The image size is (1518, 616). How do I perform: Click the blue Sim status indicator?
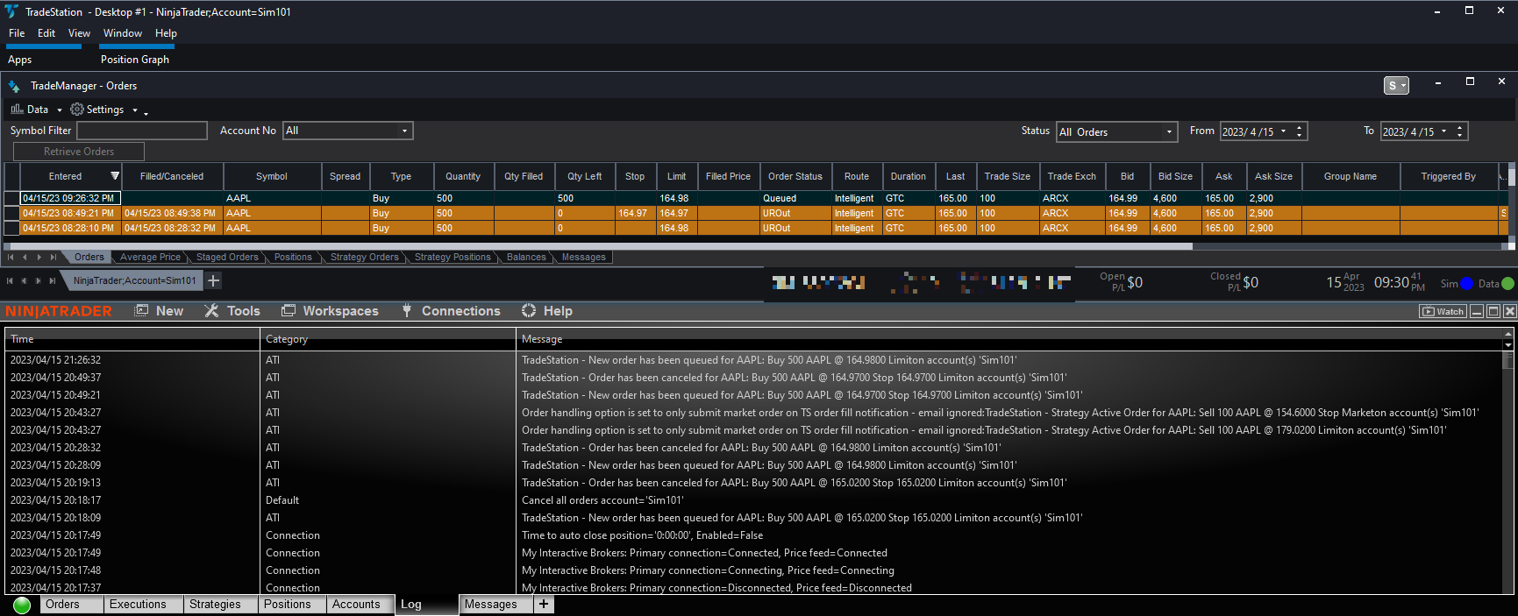tap(1466, 284)
